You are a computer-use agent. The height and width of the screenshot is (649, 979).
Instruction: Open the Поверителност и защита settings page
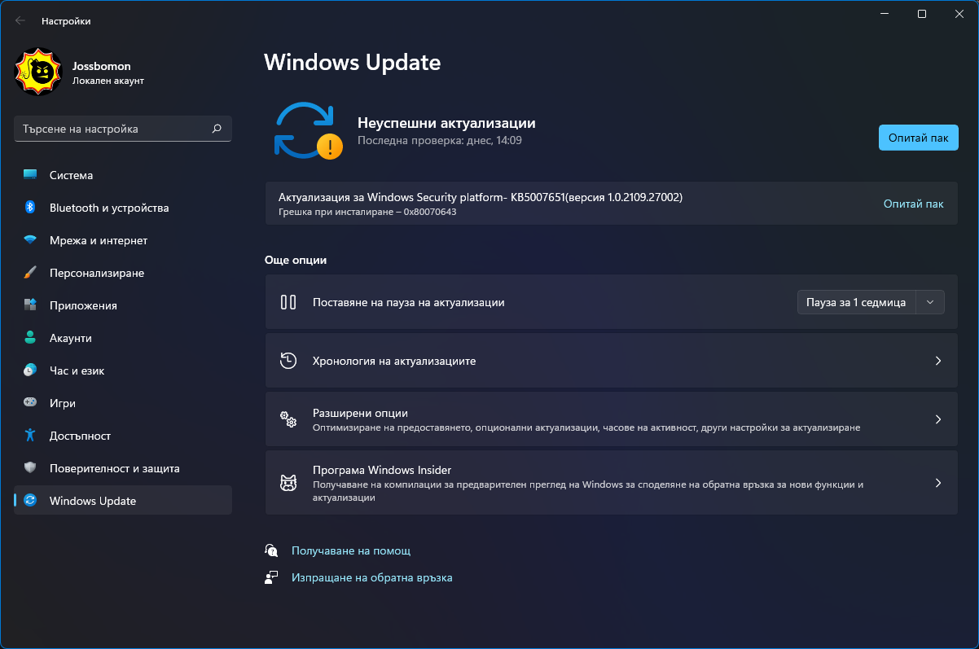point(123,468)
